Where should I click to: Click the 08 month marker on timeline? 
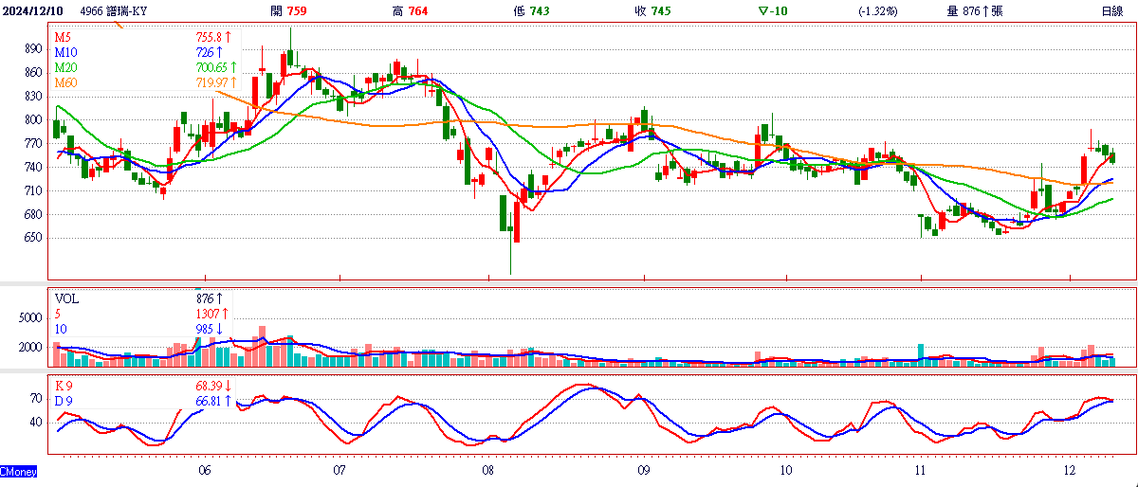[487, 470]
